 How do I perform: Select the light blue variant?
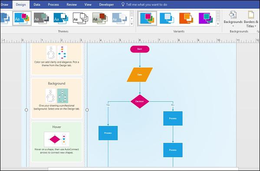[x=167, y=18]
